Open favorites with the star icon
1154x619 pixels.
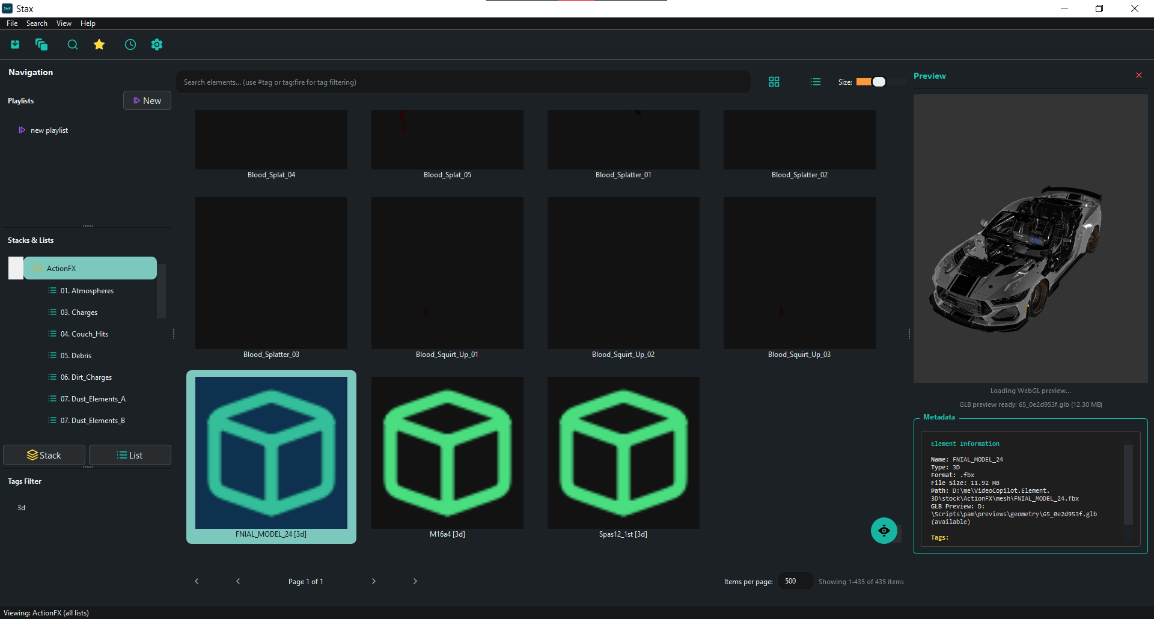pyautogui.click(x=99, y=44)
